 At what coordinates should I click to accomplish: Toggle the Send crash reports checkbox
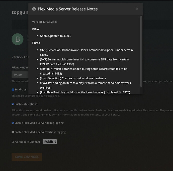pos(13,90)
